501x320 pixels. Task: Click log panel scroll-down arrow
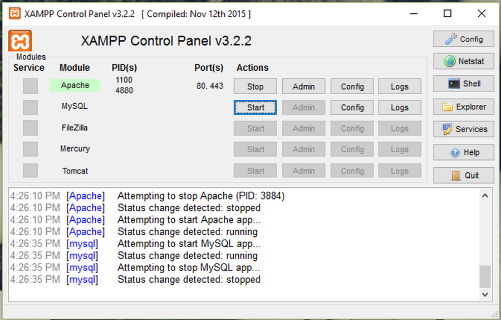click(x=485, y=295)
